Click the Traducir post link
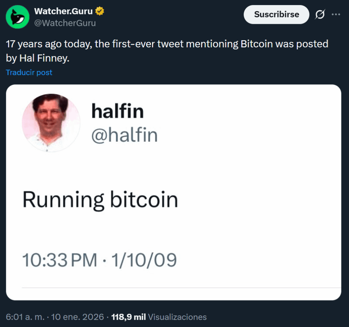The image size is (349, 327). click(x=29, y=72)
